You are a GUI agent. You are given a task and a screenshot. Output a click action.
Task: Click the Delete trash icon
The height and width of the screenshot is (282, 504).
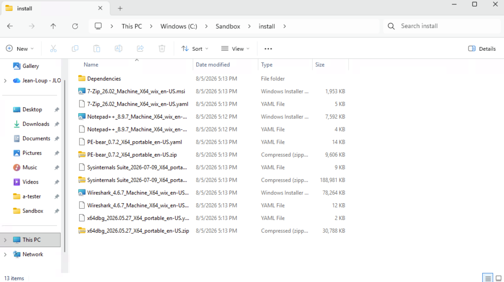pyautogui.click(x=162, y=49)
